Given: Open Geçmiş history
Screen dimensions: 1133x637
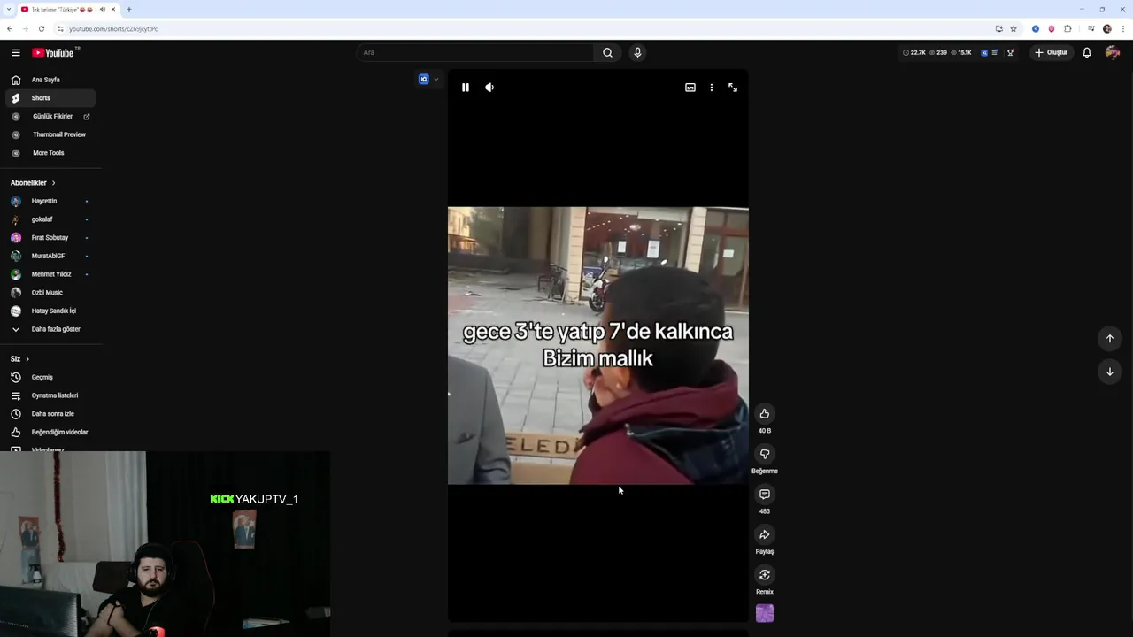Looking at the screenshot, I should click(x=50, y=377).
